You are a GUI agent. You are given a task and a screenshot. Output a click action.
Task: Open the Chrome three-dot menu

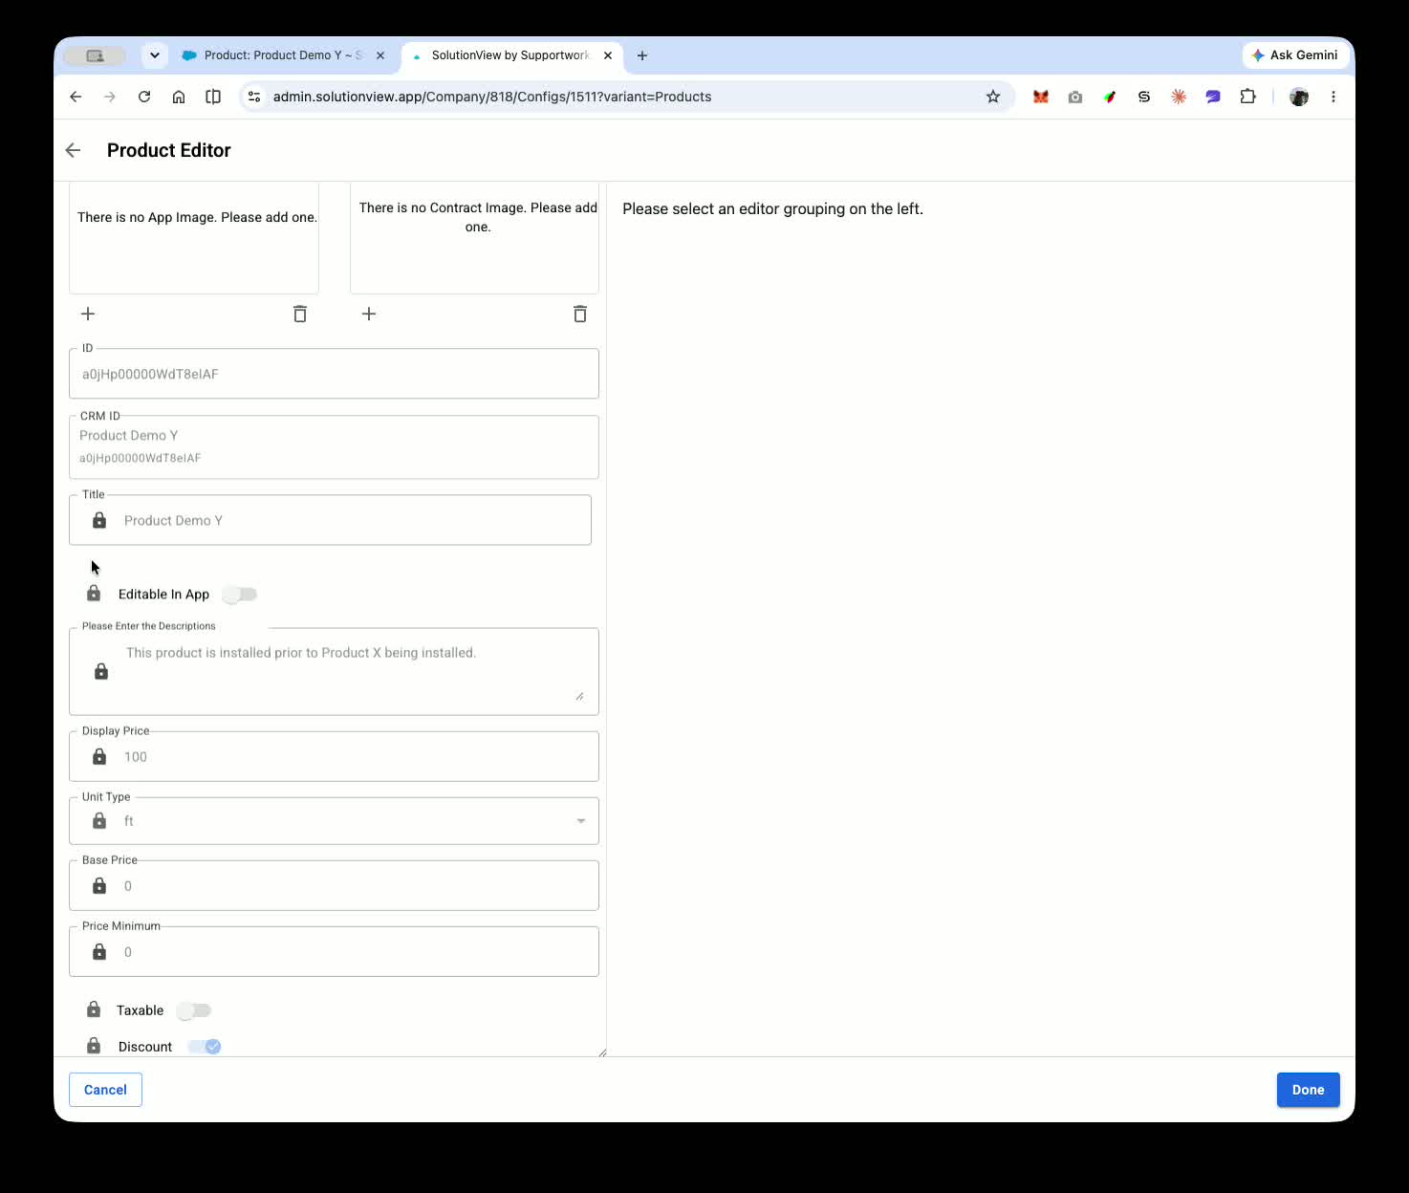pyautogui.click(x=1333, y=97)
